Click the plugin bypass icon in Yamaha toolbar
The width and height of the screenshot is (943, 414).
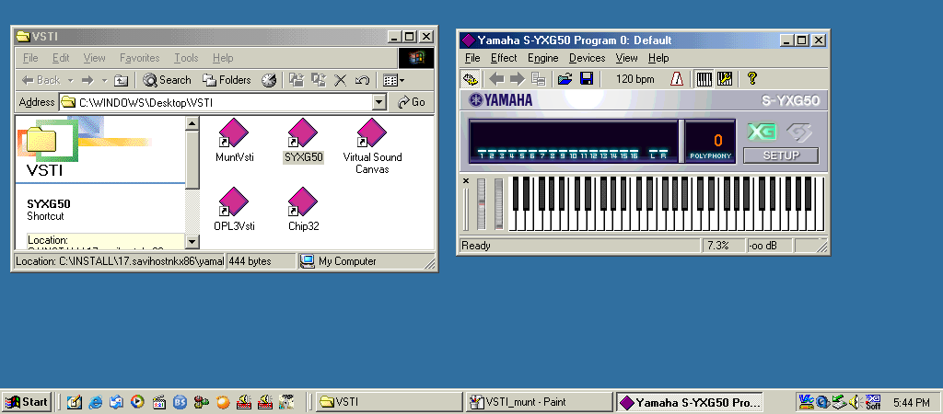click(x=470, y=79)
